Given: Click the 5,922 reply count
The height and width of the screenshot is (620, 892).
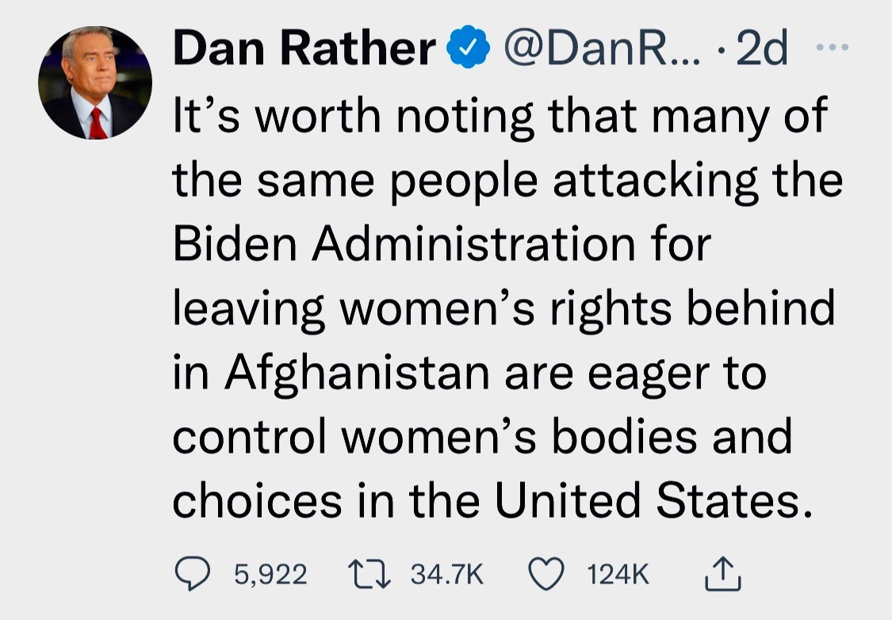Looking at the screenshot, I should click(270, 575).
